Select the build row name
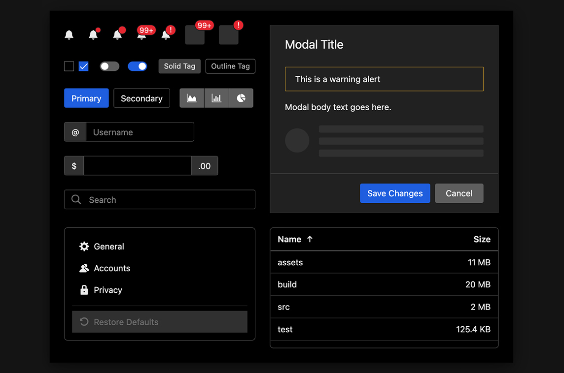This screenshot has width=564, height=373. pyautogui.click(x=287, y=284)
